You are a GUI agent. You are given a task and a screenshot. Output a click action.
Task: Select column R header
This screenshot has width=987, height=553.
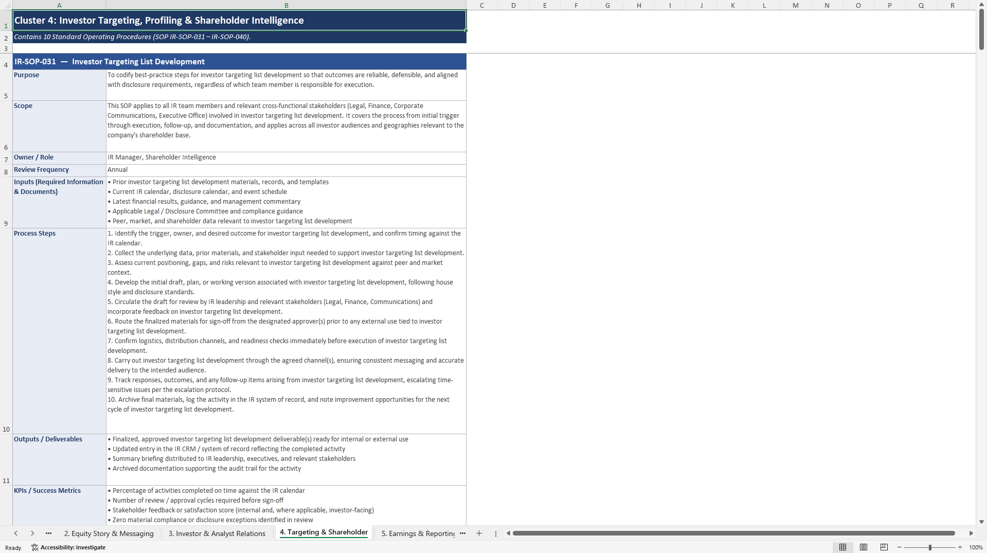[x=953, y=5]
